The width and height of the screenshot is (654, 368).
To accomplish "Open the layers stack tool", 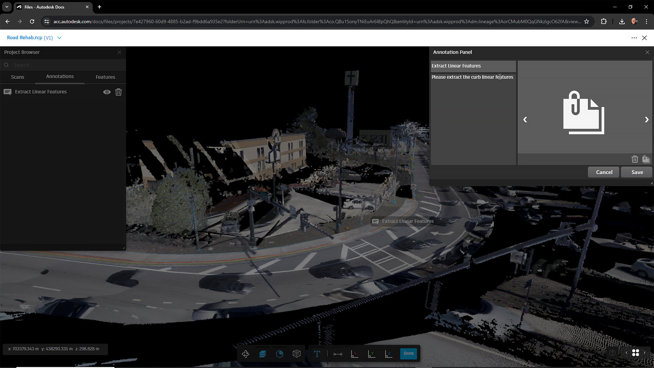I will click(x=263, y=354).
